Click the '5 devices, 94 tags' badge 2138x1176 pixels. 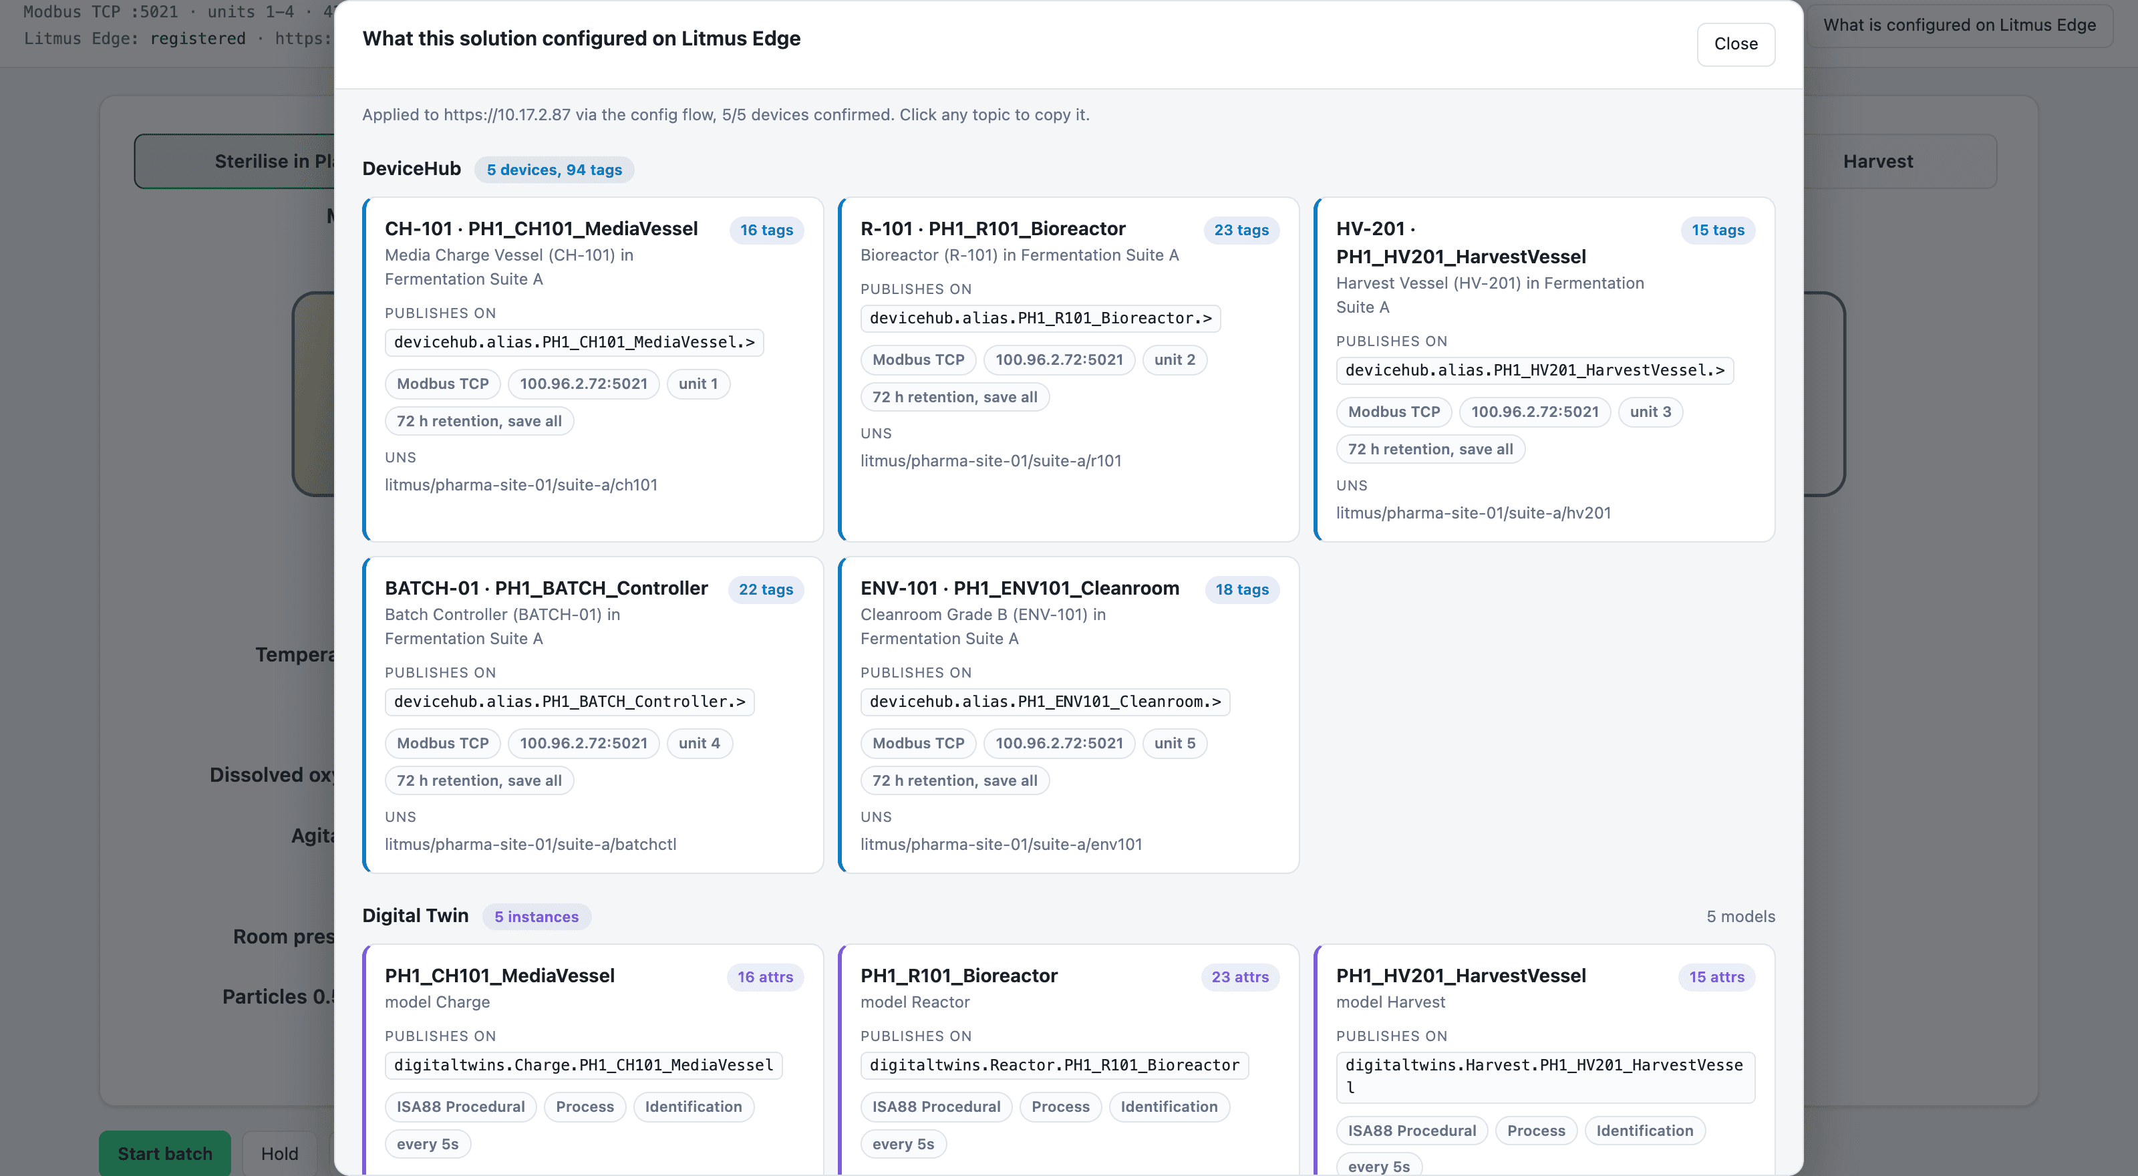(x=555, y=169)
